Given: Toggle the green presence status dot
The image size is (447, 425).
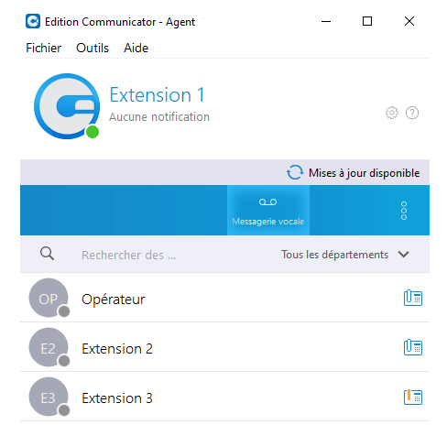Looking at the screenshot, I should (93, 132).
